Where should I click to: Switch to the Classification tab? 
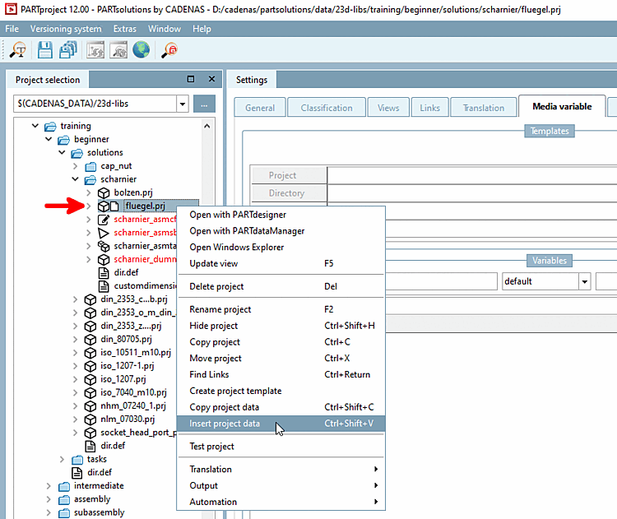[x=327, y=108]
